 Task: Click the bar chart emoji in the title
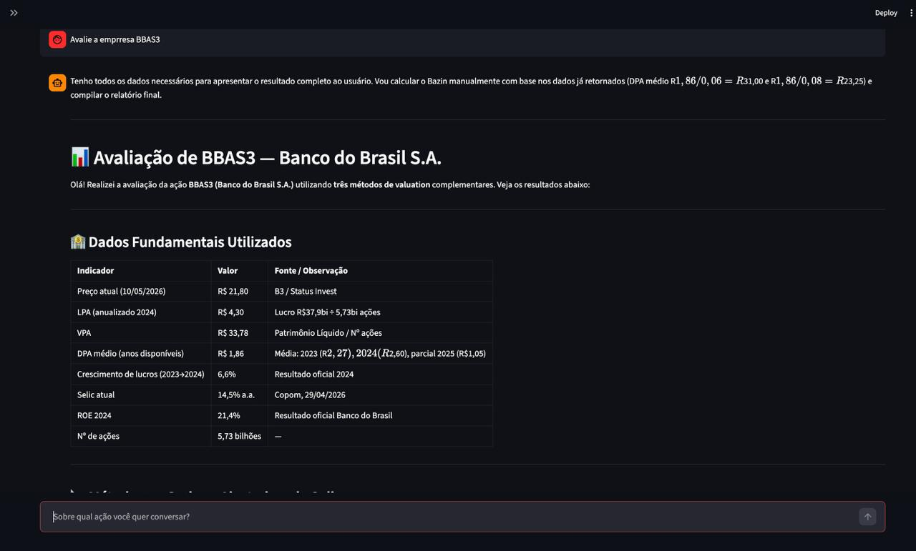tap(79, 158)
